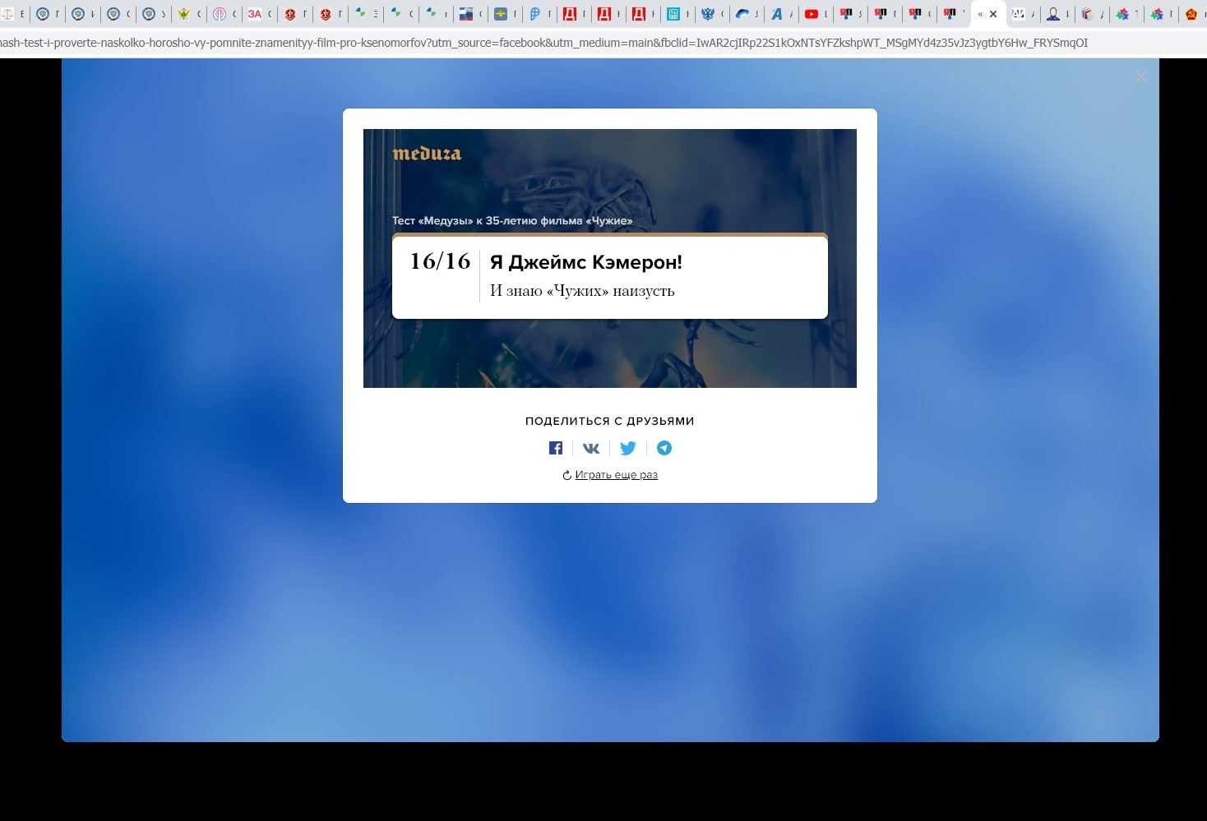Close the active browser tab

pos(993,14)
